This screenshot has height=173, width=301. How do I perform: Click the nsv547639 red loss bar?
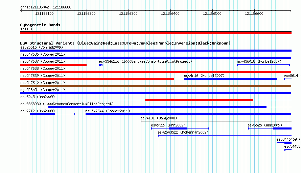97,79
